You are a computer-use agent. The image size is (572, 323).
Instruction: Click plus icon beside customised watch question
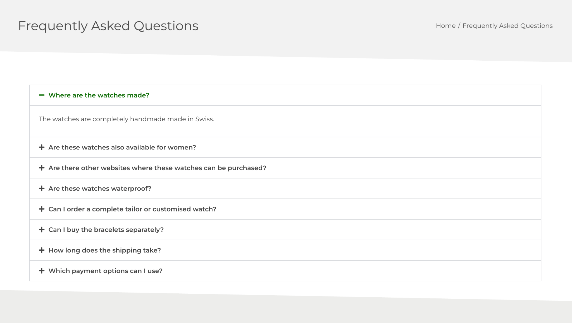42,209
